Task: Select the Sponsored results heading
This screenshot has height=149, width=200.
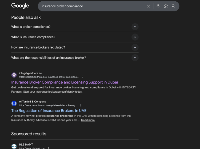Action: 29,134
